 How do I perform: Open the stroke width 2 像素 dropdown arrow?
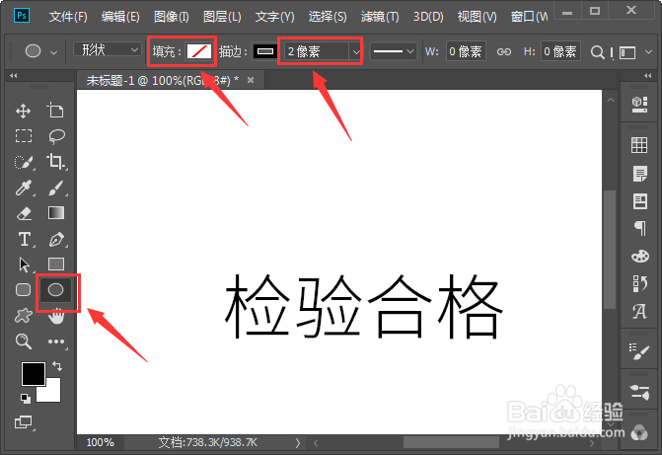tap(356, 52)
